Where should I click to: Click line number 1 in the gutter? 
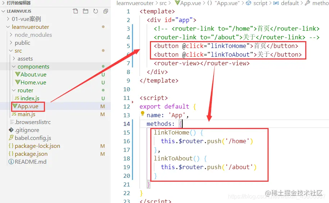click(x=128, y=12)
